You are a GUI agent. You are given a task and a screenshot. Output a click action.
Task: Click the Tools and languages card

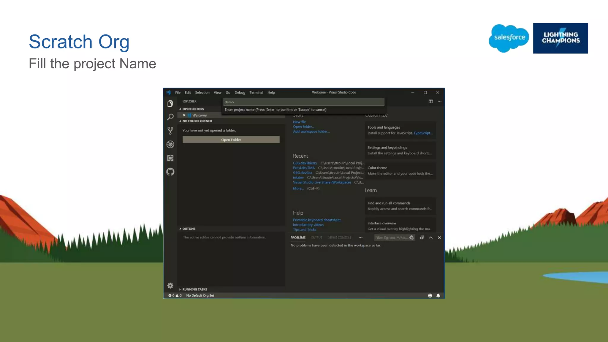point(400,130)
